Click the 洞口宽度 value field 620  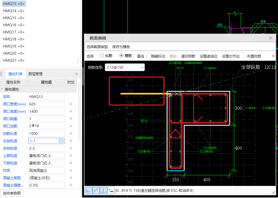(x=46, y=104)
